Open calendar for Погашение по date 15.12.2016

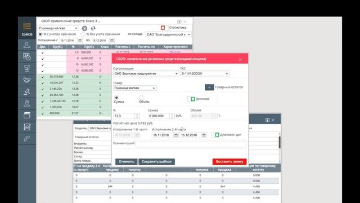point(112,41)
